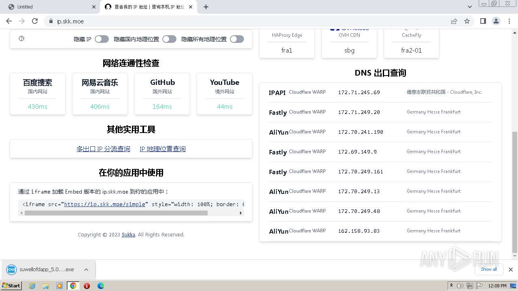This screenshot has width=518, height=291.
Task: Select the GitHub connectivity card
Action: [162, 94]
